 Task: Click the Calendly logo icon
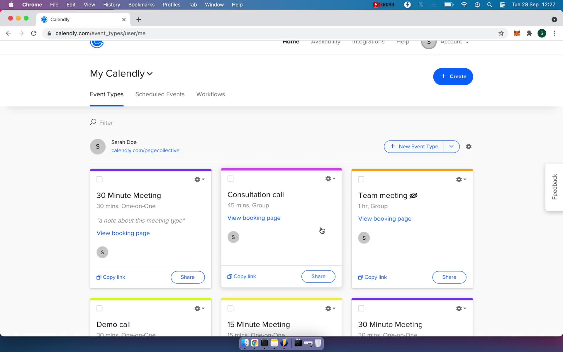pyautogui.click(x=97, y=44)
